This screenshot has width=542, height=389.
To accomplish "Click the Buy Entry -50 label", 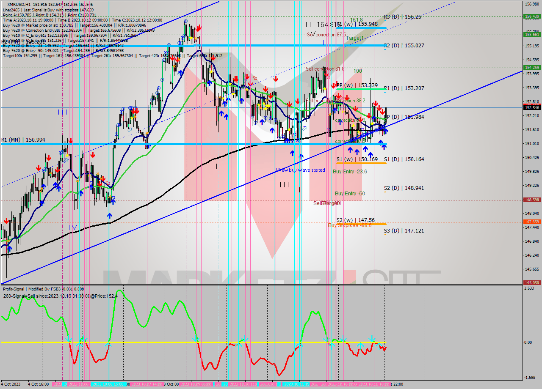I will tap(350, 194).
